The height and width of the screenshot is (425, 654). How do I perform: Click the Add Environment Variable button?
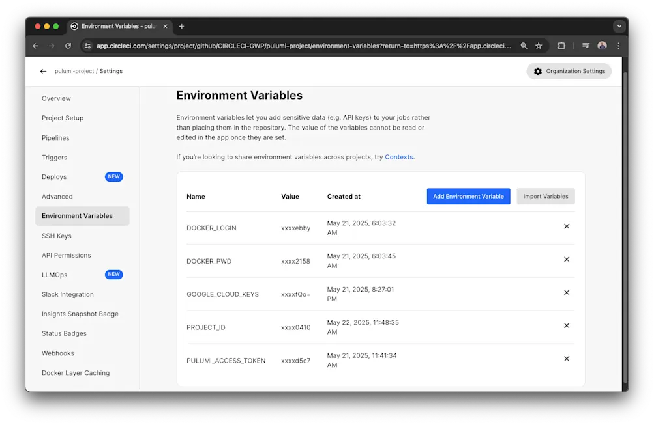[x=468, y=196]
